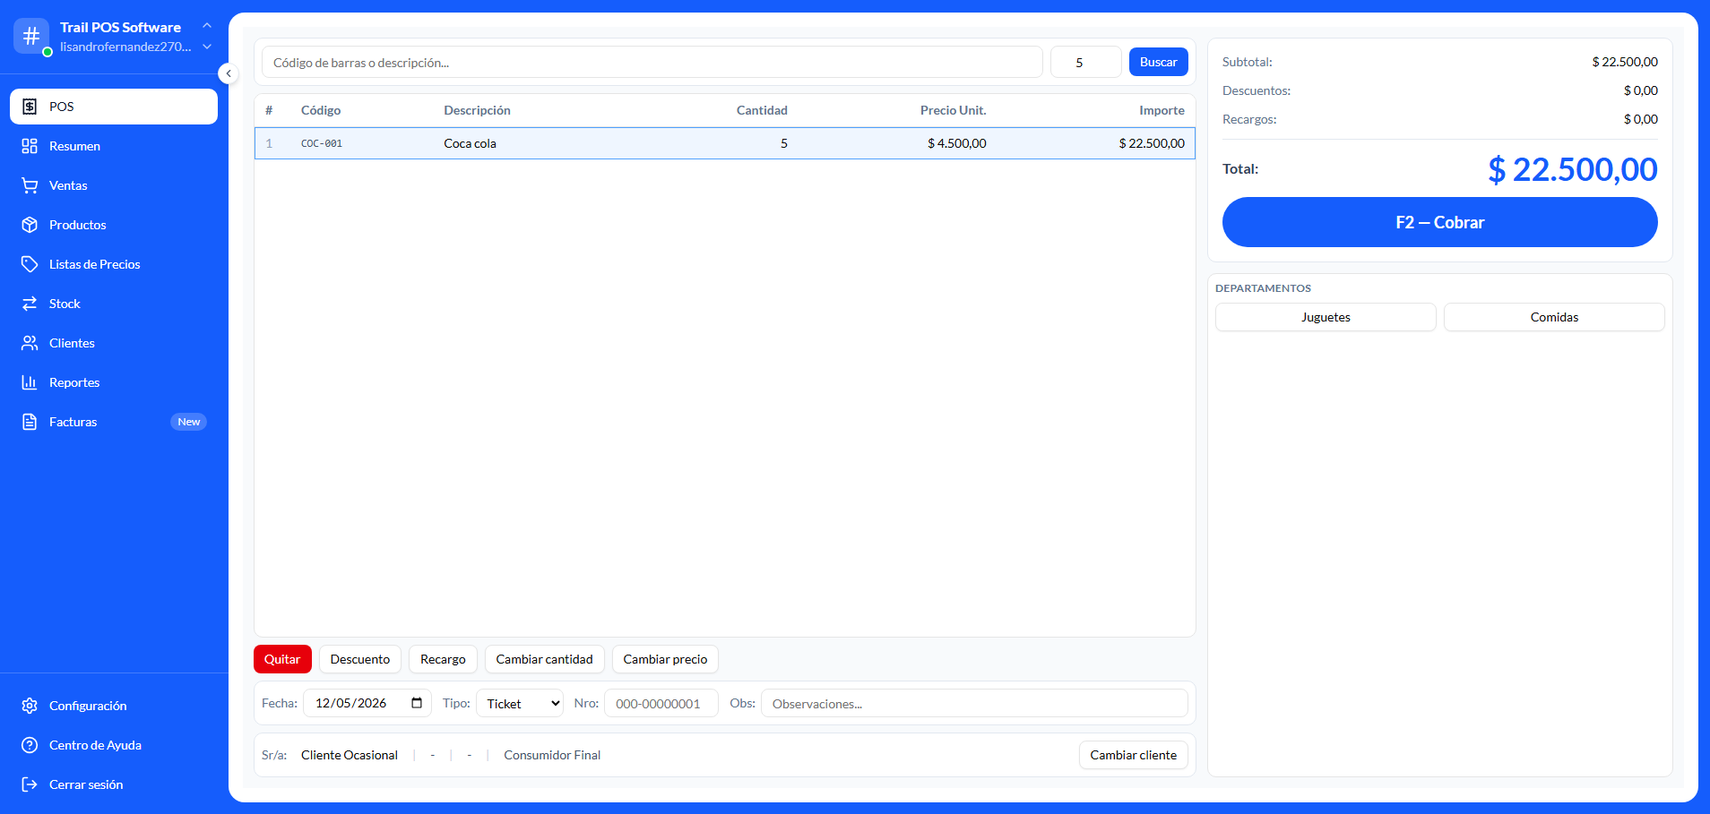Click the Listas de Precios tag icon
The image size is (1710, 814).
(30, 264)
